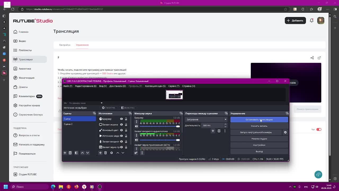Delete the selected scene in OBS

click(70, 153)
